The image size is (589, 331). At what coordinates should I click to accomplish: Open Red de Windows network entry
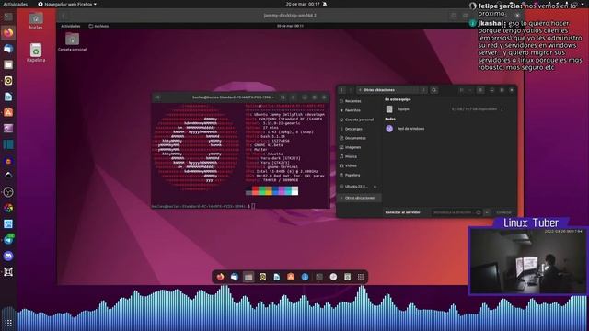(445, 129)
